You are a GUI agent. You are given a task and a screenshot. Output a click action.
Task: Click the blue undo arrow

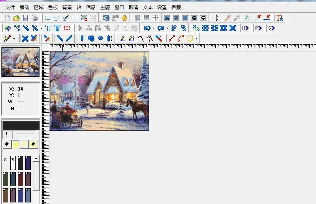click(147, 28)
